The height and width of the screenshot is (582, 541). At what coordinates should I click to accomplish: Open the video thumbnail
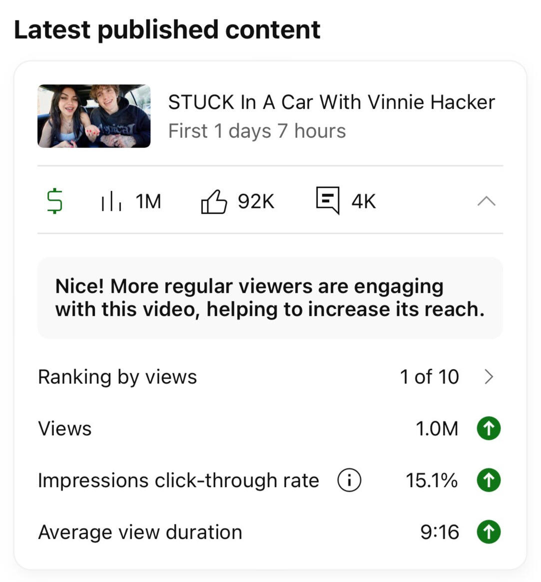click(x=94, y=116)
